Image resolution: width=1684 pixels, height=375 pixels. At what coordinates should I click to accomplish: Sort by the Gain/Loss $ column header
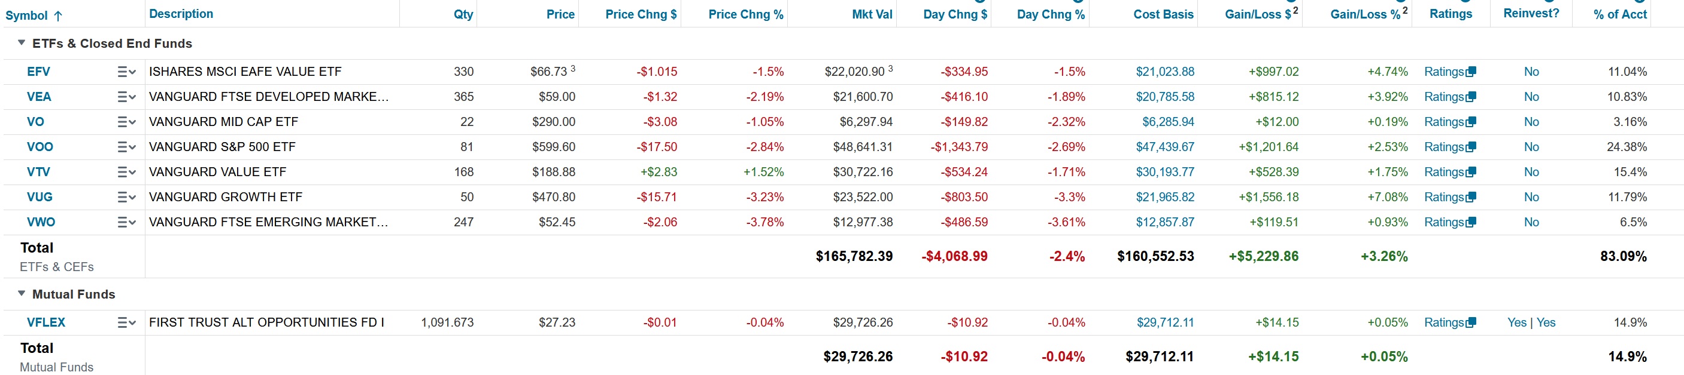click(x=1257, y=14)
